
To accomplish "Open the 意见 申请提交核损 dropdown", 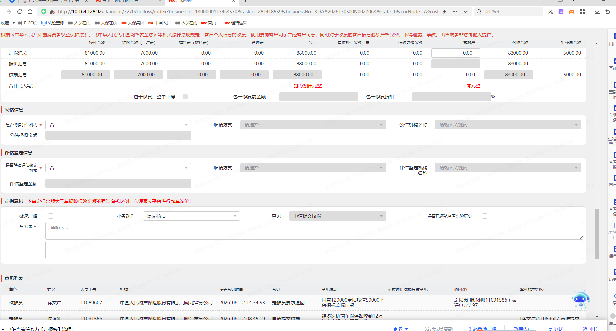I will tap(338, 216).
